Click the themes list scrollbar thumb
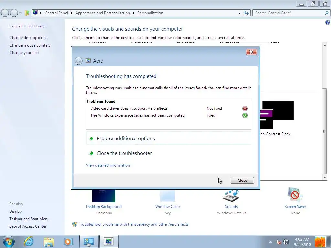331x248 pixels. (x=325, y=131)
